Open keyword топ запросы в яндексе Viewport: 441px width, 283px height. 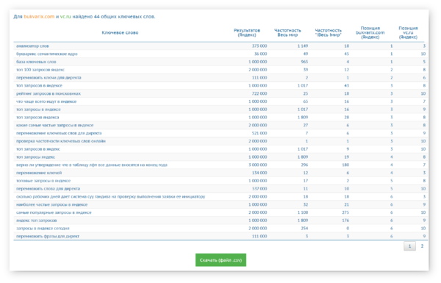38,110
